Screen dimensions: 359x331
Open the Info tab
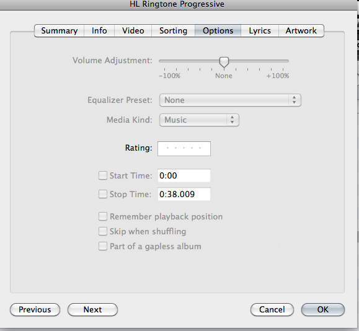point(99,30)
